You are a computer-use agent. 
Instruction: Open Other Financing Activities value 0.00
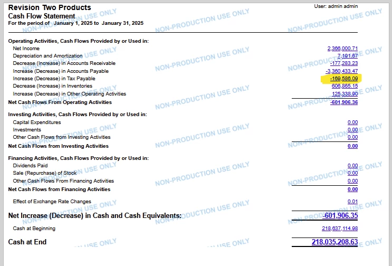(352, 180)
